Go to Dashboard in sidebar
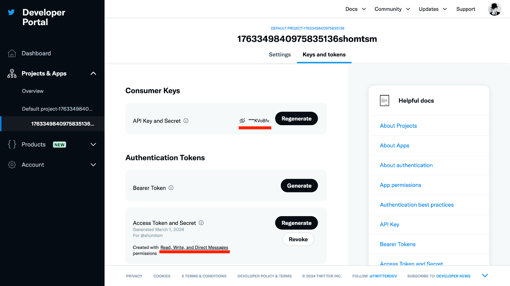 36,53
